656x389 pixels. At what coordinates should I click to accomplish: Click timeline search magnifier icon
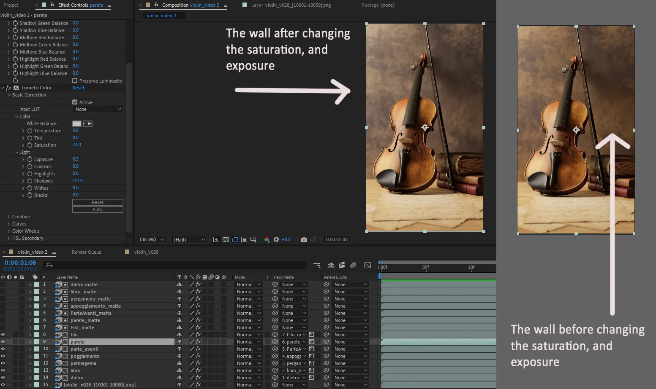(49, 265)
